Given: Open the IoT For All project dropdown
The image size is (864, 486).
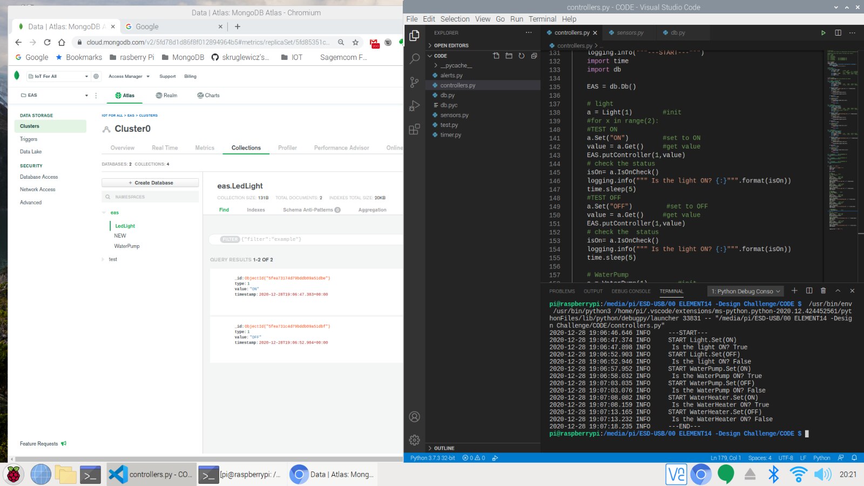Looking at the screenshot, I should [58, 76].
